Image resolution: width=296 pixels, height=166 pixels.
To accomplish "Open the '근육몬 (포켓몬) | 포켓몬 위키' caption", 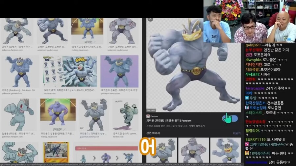I will tap(123, 47).
